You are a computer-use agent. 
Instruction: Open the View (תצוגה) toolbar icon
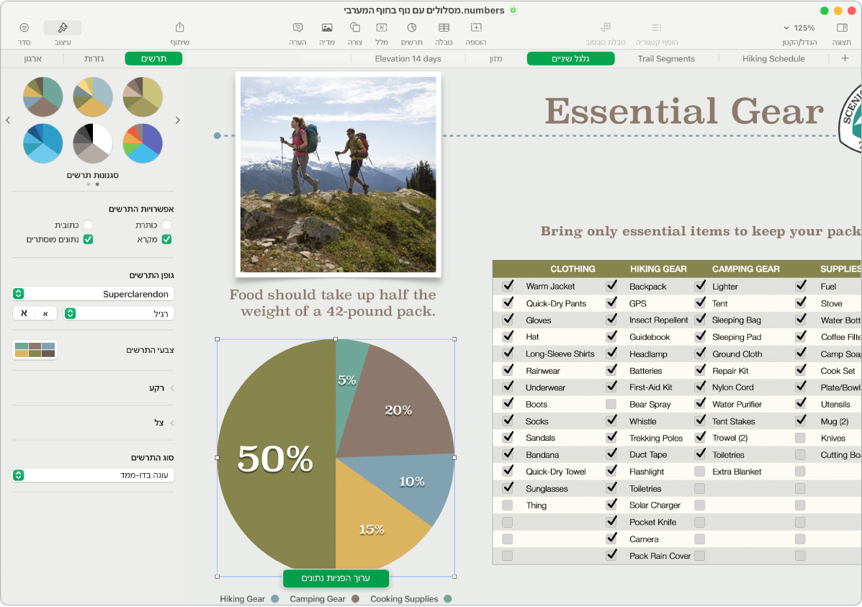click(x=842, y=27)
